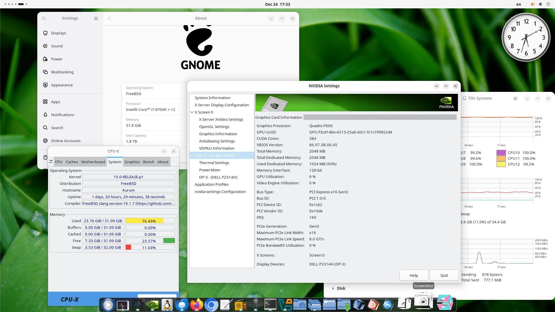The height and width of the screenshot is (312, 555).
Task: Select Sound in the Settings sidebar
Action: [57, 46]
